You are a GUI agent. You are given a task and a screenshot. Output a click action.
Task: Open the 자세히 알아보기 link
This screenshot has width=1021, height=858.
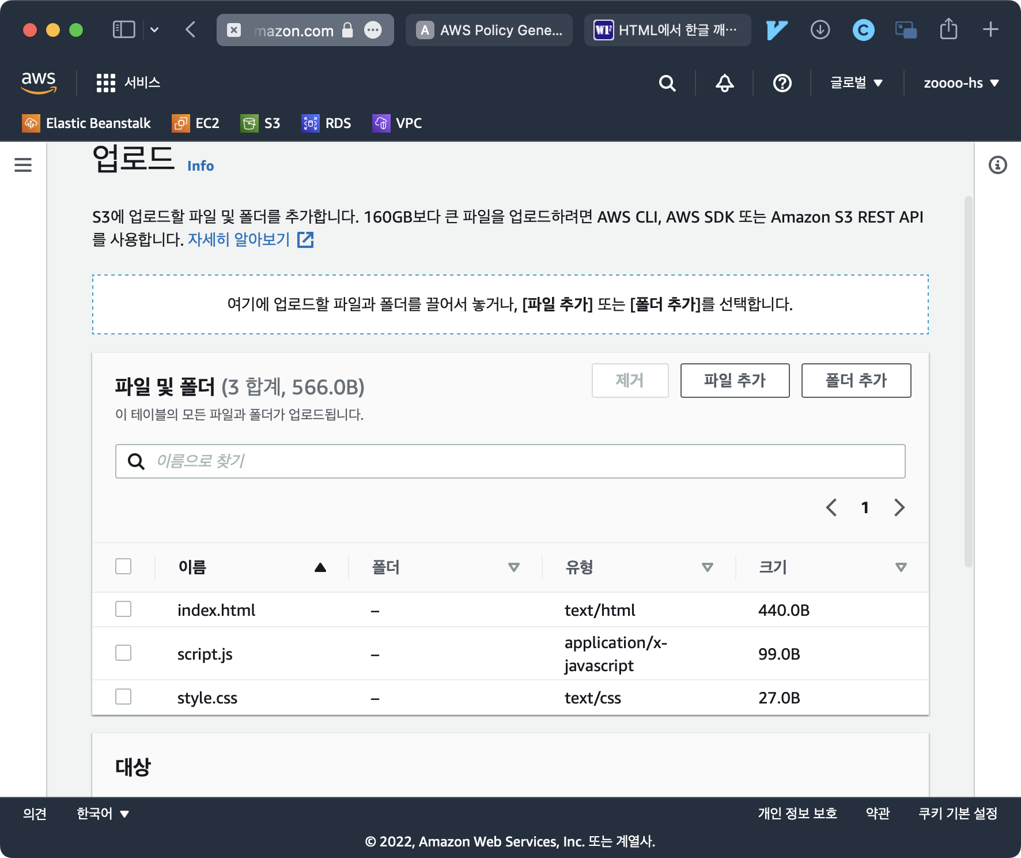239,239
